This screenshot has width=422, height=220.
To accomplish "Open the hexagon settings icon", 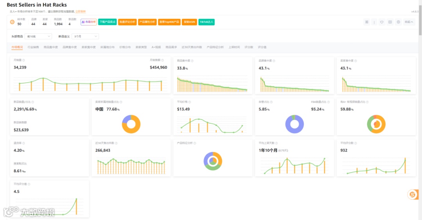I will (x=398, y=22).
